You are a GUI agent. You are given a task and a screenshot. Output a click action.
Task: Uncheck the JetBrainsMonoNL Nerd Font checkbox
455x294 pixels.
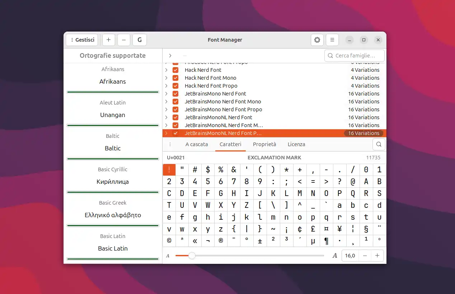[175, 117]
